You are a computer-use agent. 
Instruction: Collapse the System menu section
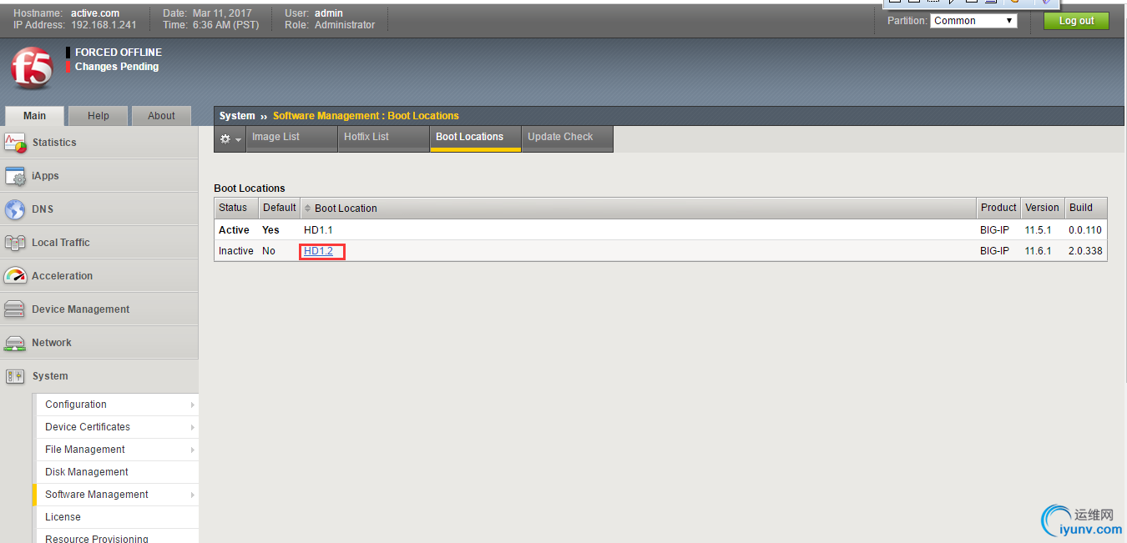[x=99, y=376]
